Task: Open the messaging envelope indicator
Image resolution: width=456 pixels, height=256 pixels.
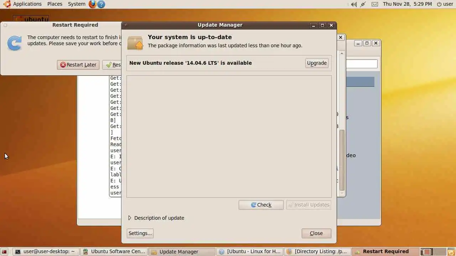Action: [x=374, y=4]
